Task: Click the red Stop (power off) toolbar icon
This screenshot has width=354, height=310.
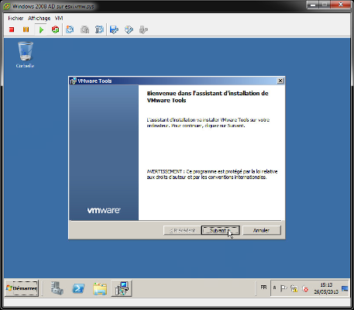Action: [12, 29]
